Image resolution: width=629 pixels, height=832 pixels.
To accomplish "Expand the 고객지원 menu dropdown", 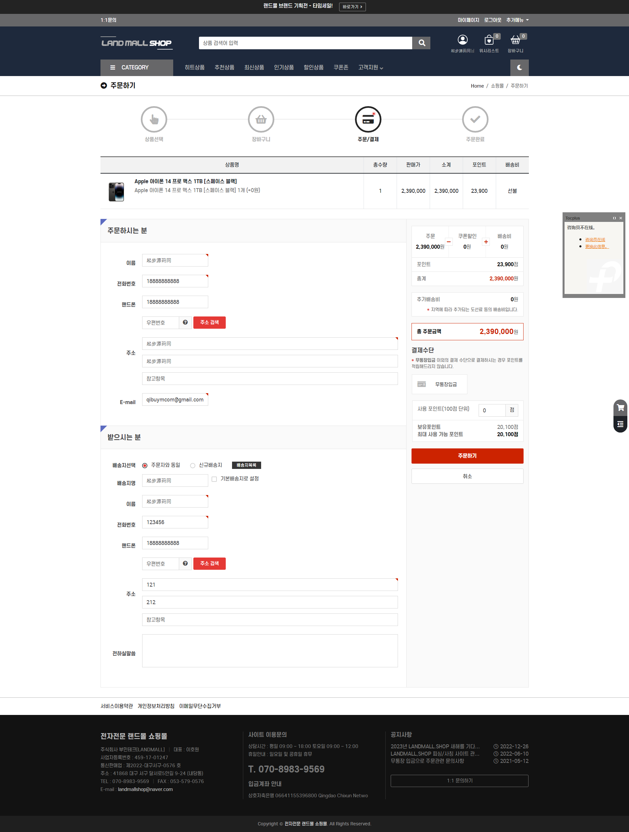I will coord(370,68).
